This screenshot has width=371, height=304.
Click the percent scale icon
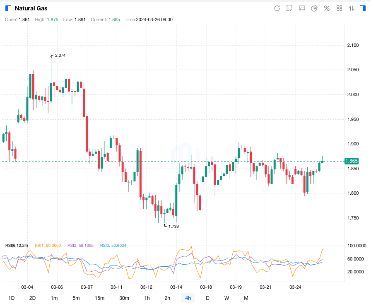pos(327,8)
